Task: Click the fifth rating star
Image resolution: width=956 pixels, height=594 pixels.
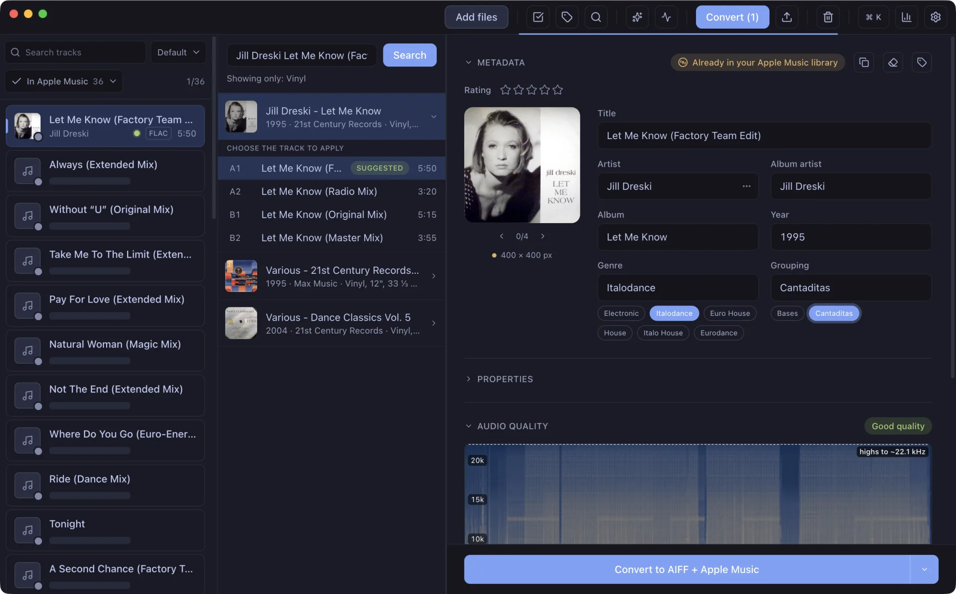Action: (558, 90)
